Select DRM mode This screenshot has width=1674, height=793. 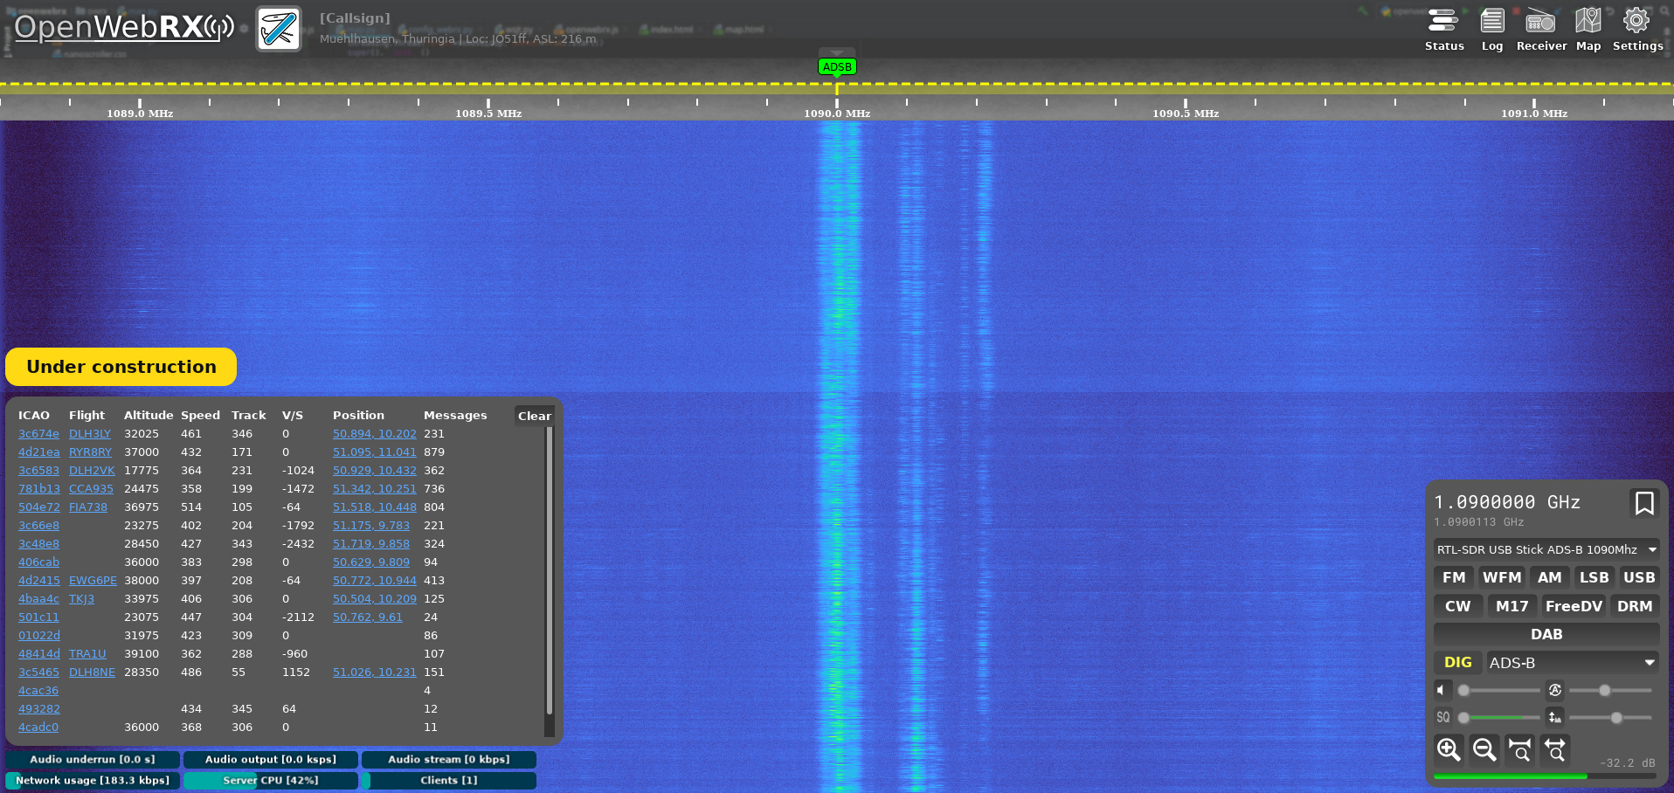click(x=1634, y=606)
